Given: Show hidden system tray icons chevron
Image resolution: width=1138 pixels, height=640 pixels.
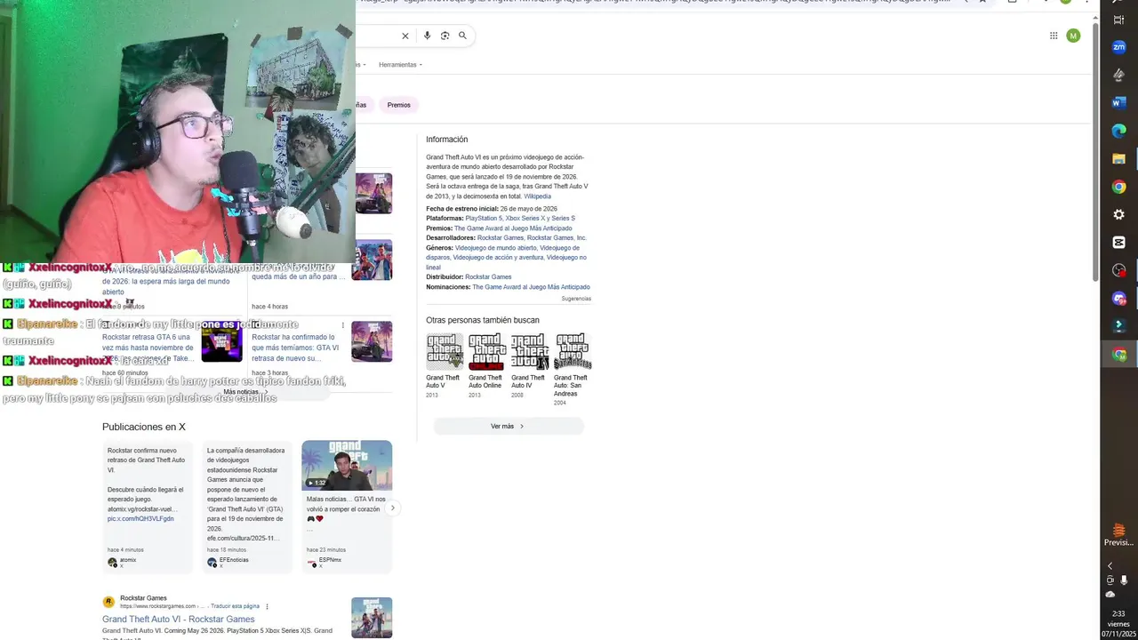Looking at the screenshot, I should pyautogui.click(x=1110, y=566).
